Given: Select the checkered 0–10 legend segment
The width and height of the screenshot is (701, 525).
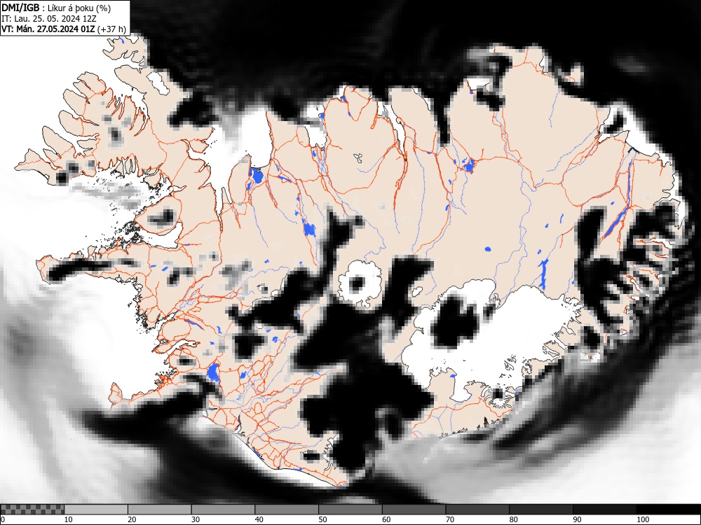Looking at the screenshot, I should pyautogui.click(x=33, y=510).
